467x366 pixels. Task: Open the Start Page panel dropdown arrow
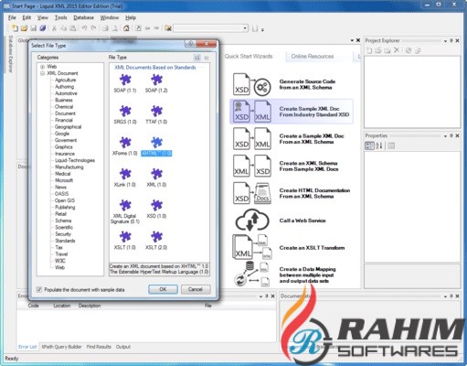[x=352, y=40]
